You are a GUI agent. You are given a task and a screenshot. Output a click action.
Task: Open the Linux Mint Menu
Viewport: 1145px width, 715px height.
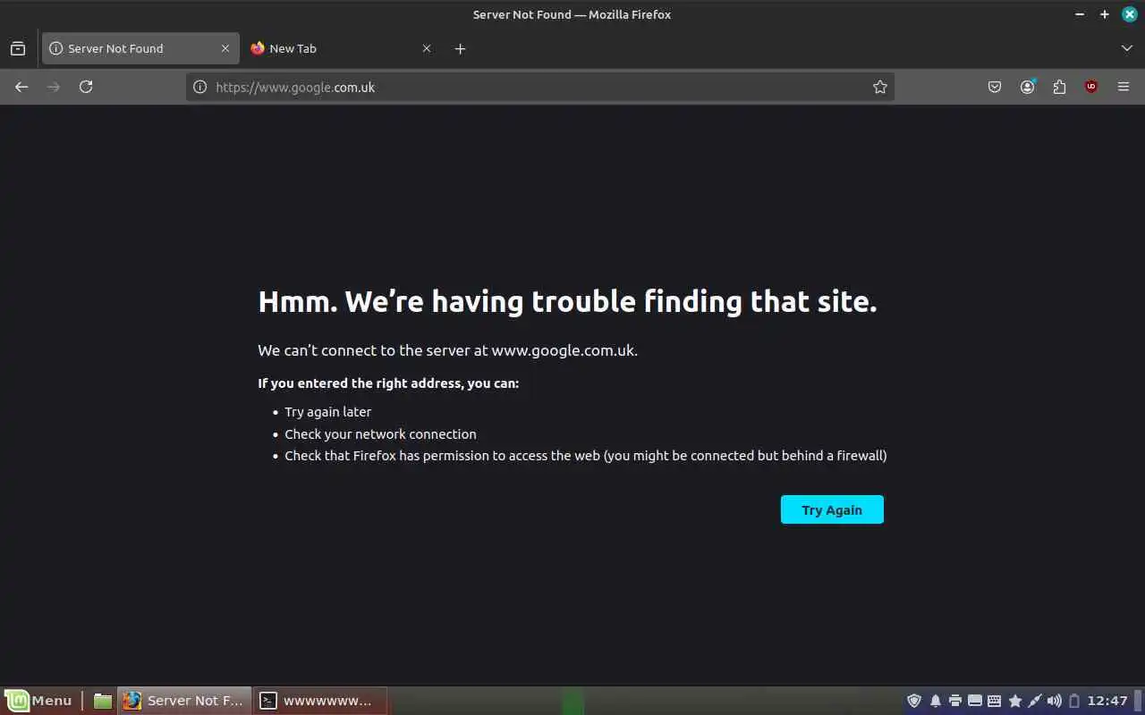(39, 701)
